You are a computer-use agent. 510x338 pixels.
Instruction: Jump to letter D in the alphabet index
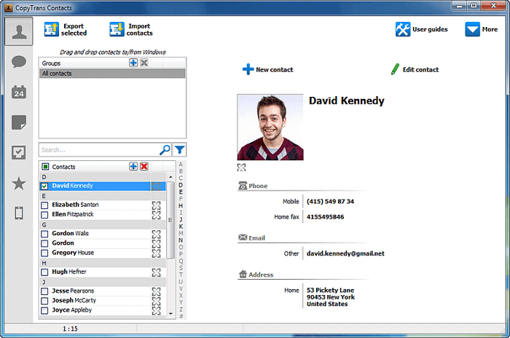click(181, 185)
